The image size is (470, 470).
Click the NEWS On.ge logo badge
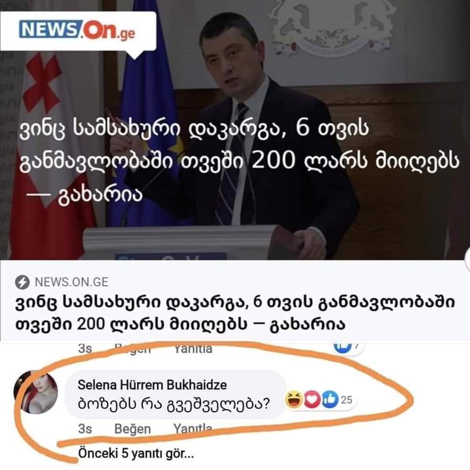pos(78,31)
